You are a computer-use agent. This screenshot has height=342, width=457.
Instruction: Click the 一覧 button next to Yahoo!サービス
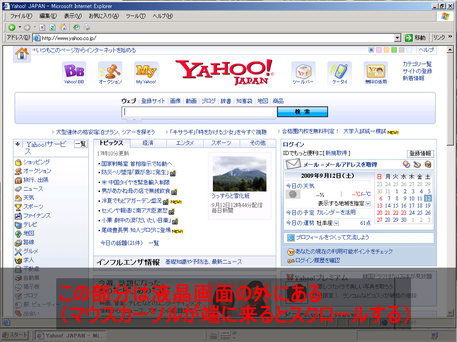81,144
